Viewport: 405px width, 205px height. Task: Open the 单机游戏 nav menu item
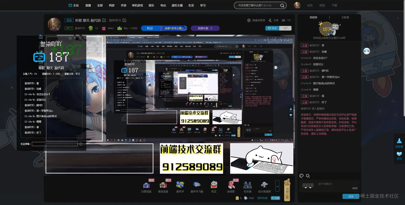coord(137,5)
